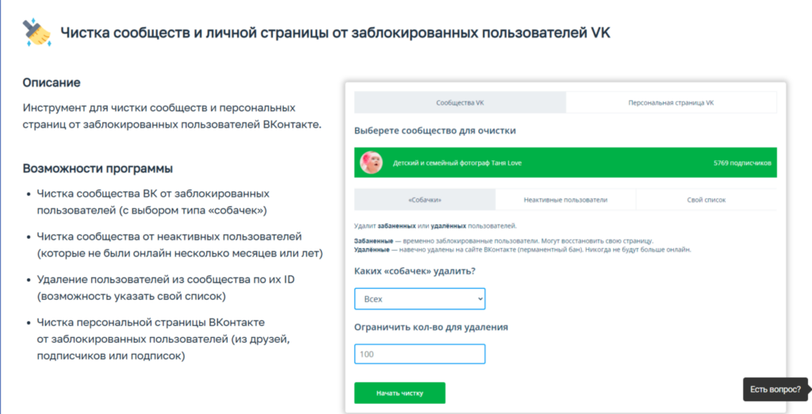The height and width of the screenshot is (414, 812).
Task: Click the broom logo icon
Action: pos(37,33)
